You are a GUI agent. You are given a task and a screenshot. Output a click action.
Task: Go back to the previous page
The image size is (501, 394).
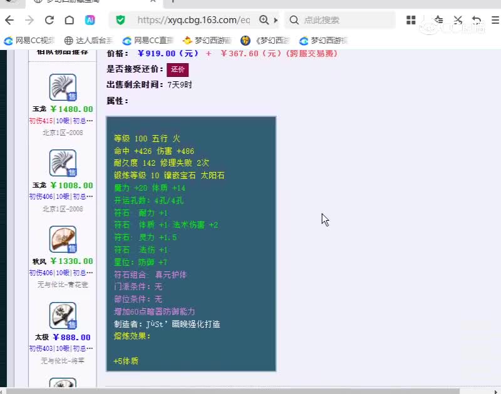click(x=9, y=20)
